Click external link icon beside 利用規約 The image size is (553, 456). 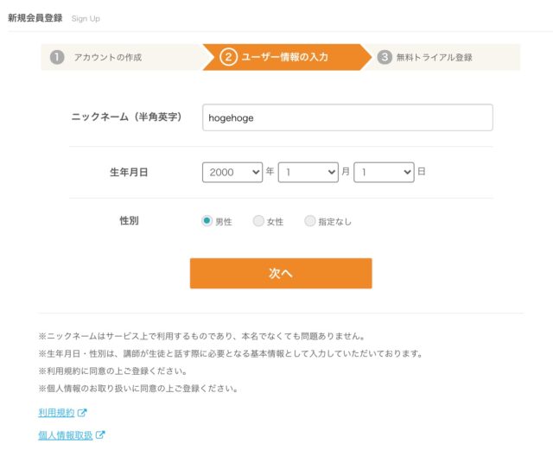point(83,413)
